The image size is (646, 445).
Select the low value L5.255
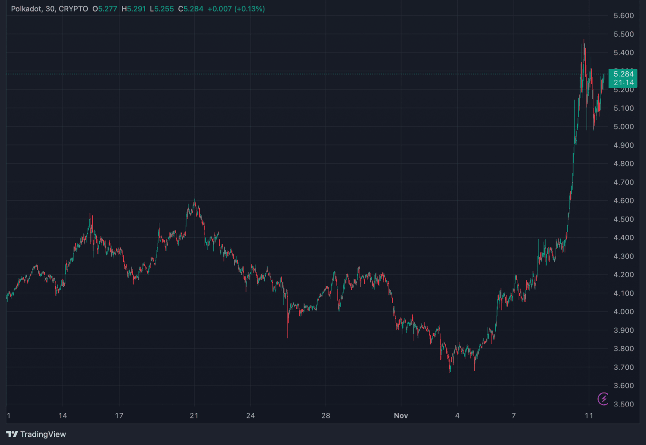pos(162,9)
